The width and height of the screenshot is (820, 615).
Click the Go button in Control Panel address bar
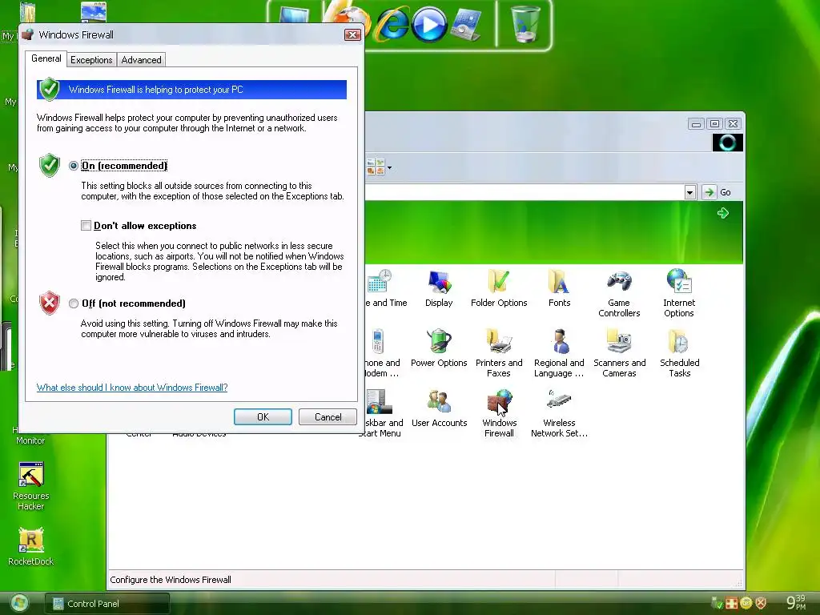click(717, 192)
